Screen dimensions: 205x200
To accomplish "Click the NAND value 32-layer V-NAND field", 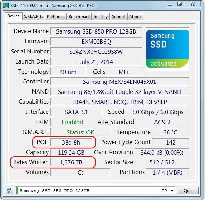I will click(x=120, y=92).
